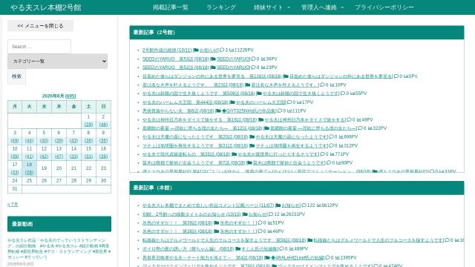Click the chart icon next to 26231PV
The width and height of the screenshot is (475, 267).
284,214
